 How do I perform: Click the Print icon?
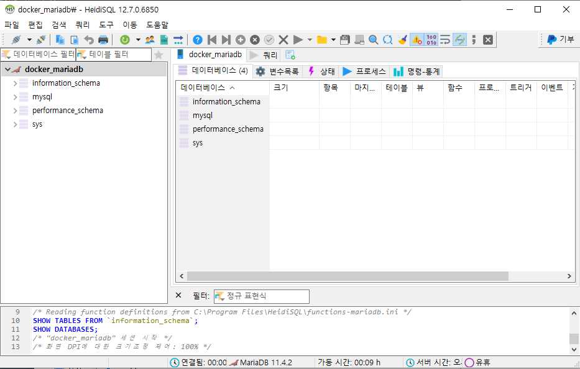[103, 40]
